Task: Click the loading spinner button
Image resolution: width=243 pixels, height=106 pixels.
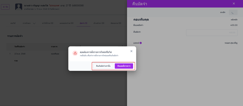Action: click(233, 12)
